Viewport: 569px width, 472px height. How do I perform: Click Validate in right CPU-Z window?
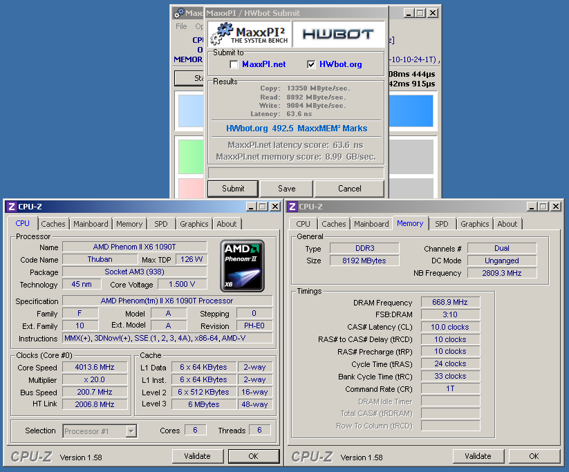coord(478,456)
